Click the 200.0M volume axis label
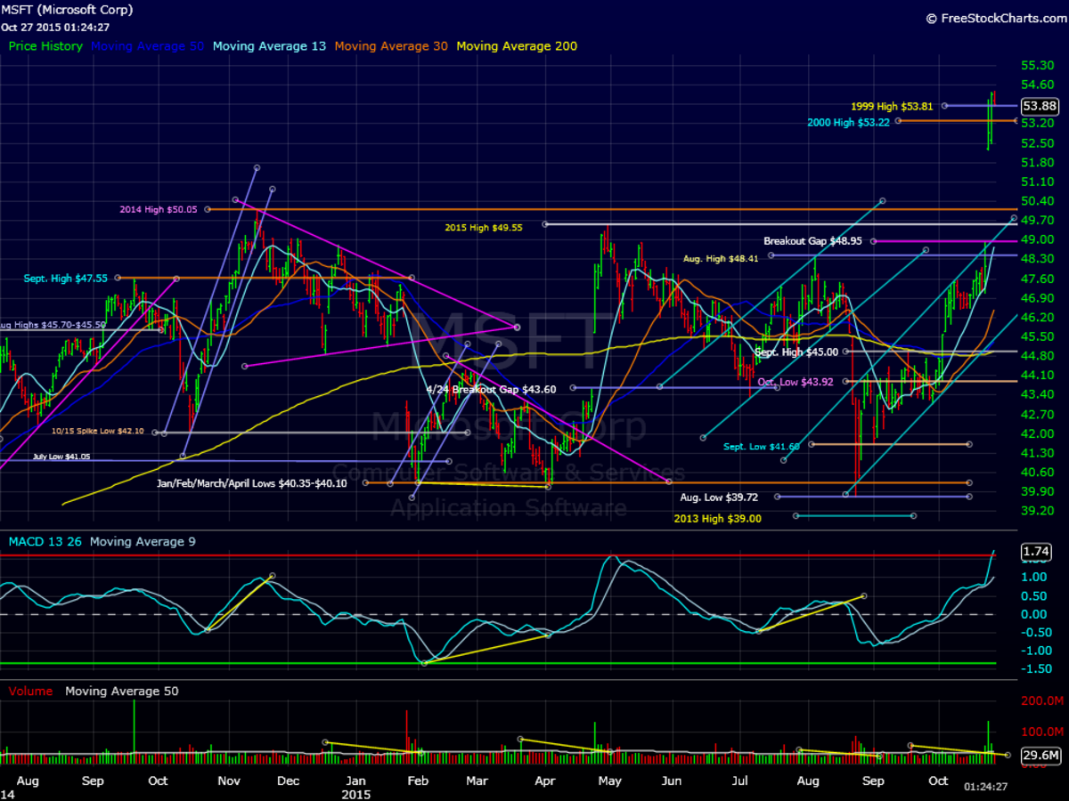1069x801 pixels. (x=1040, y=701)
